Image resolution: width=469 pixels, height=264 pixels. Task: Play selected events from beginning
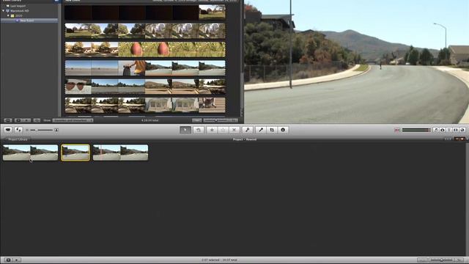tap(26, 120)
